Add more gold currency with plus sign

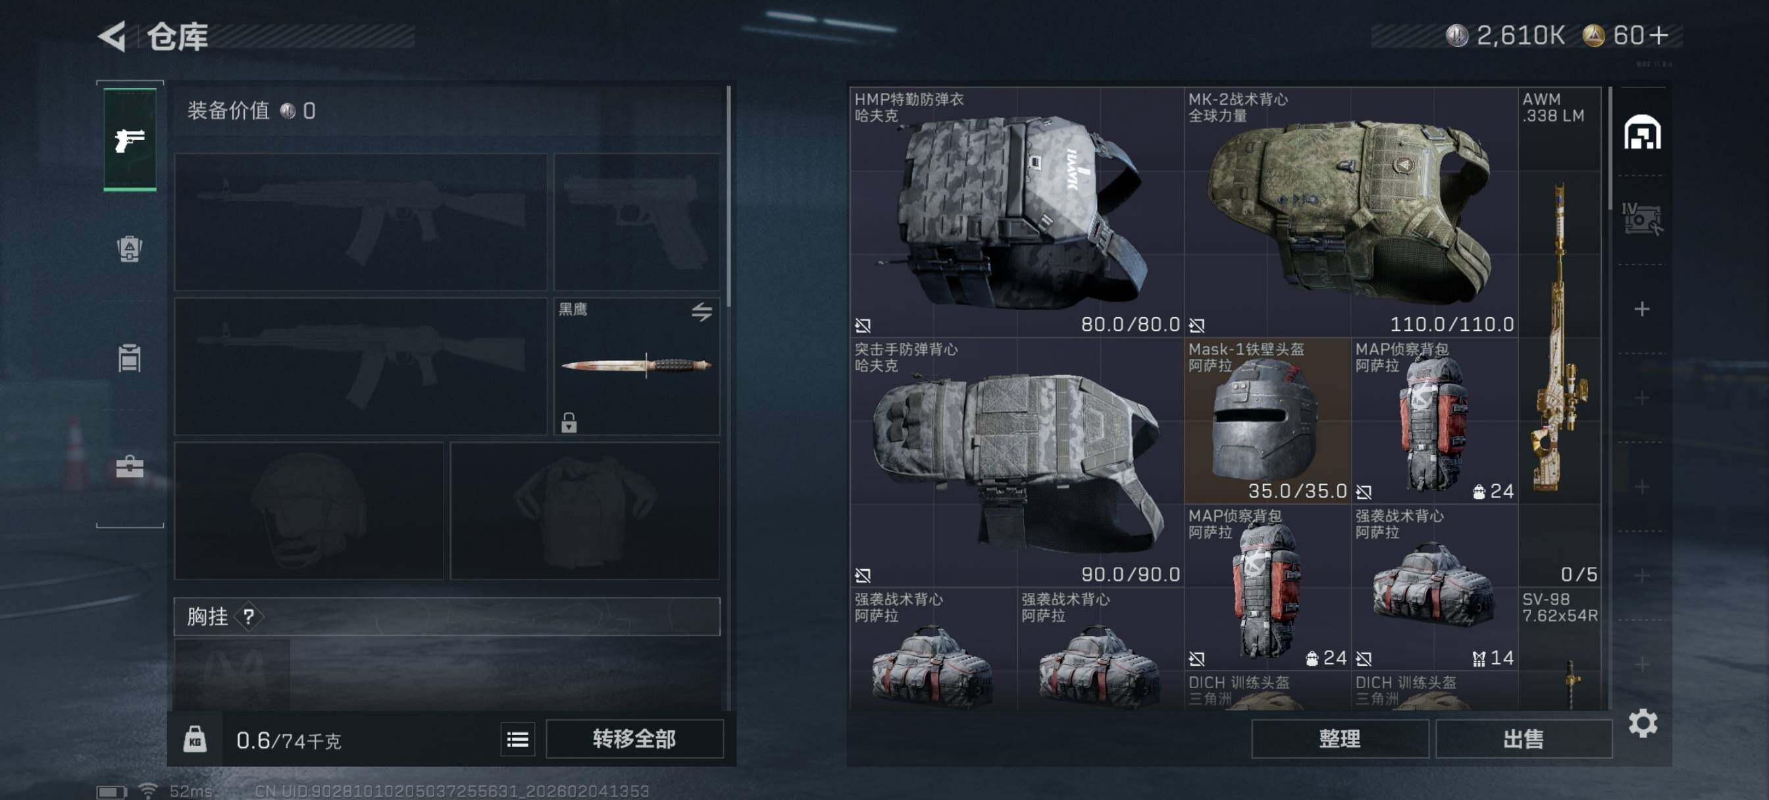pyautogui.click(x=1658, y=35)
